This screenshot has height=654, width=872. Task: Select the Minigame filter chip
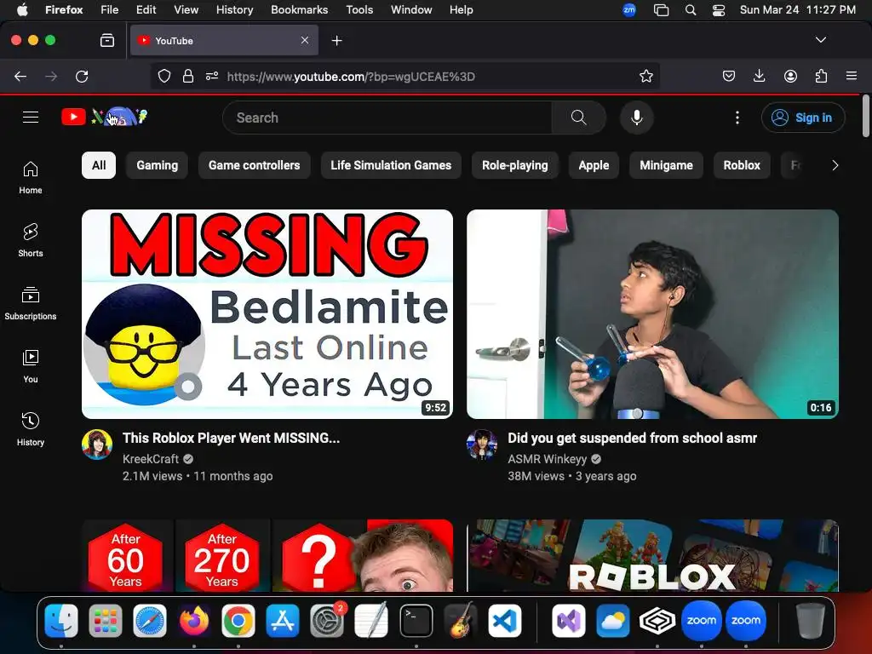coord(666,165)
